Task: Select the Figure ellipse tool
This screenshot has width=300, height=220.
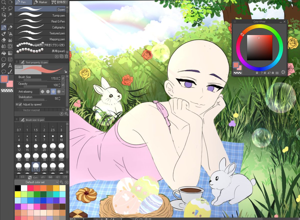Action: tap(3, 59)
